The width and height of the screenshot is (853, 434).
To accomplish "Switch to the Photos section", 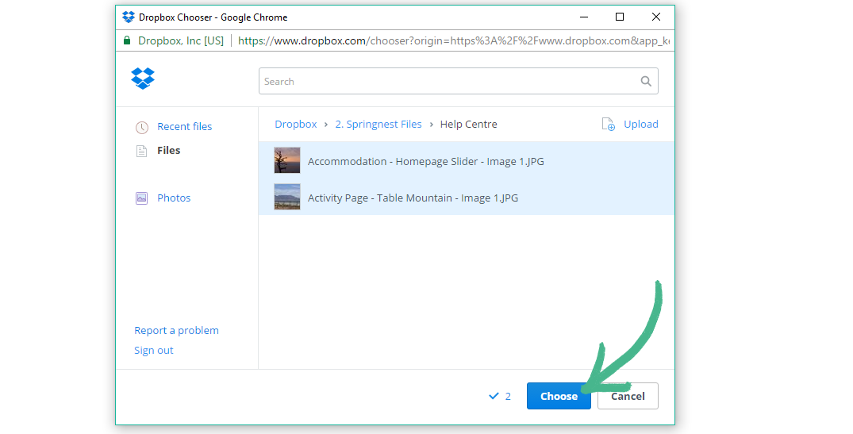I will coord(174,198).
